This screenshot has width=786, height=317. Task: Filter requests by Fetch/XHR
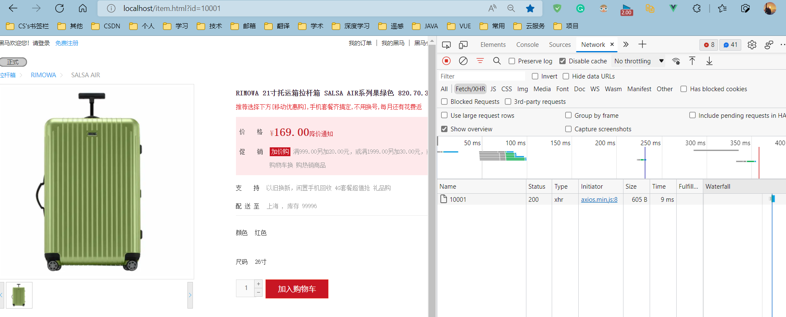click(x=470, y=89)
